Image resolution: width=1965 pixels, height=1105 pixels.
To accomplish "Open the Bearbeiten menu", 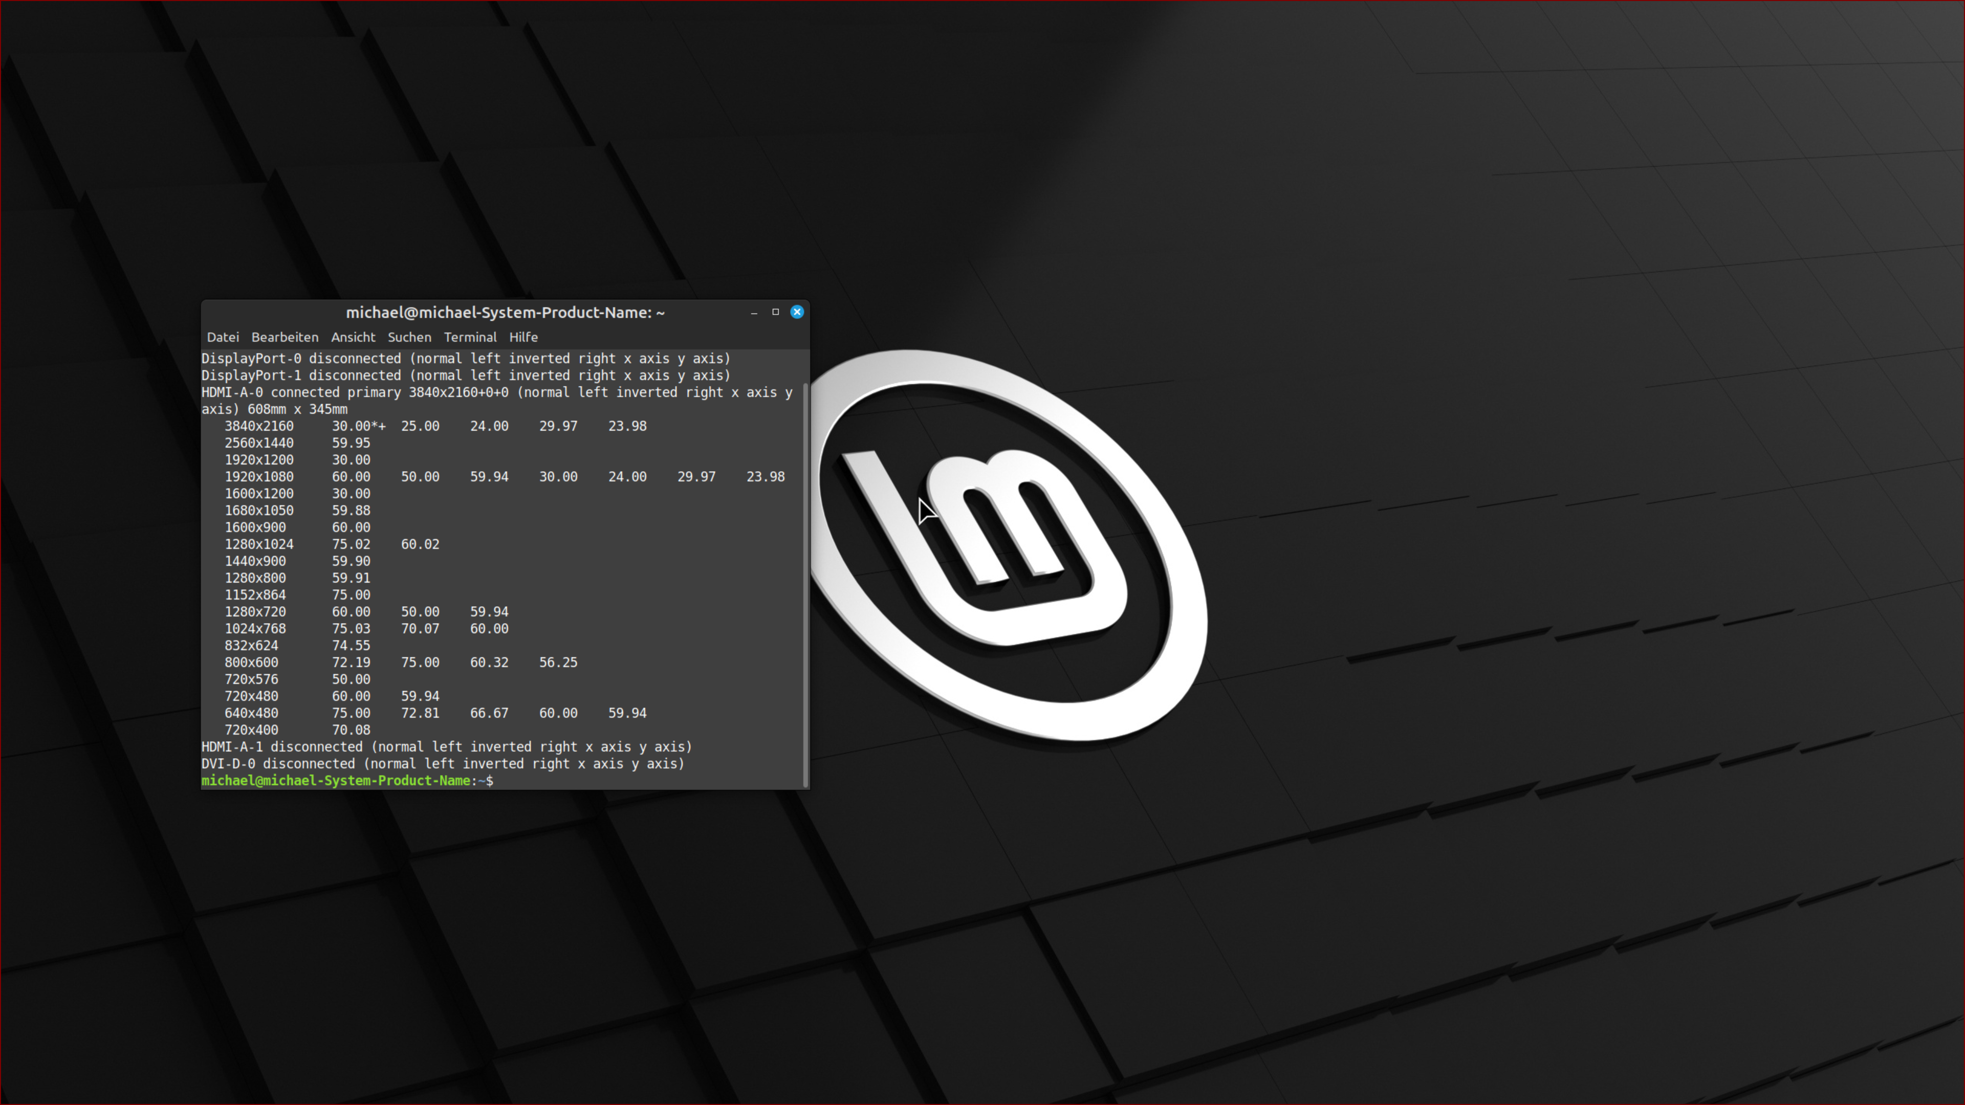I will [285, 337].
